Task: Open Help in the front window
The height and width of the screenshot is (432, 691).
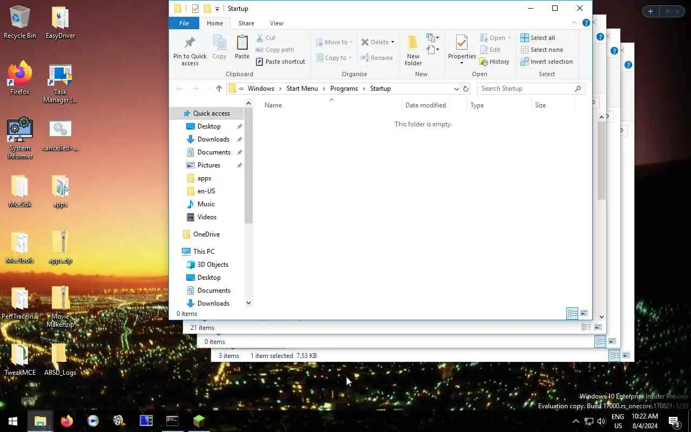Action: (586, 23)
